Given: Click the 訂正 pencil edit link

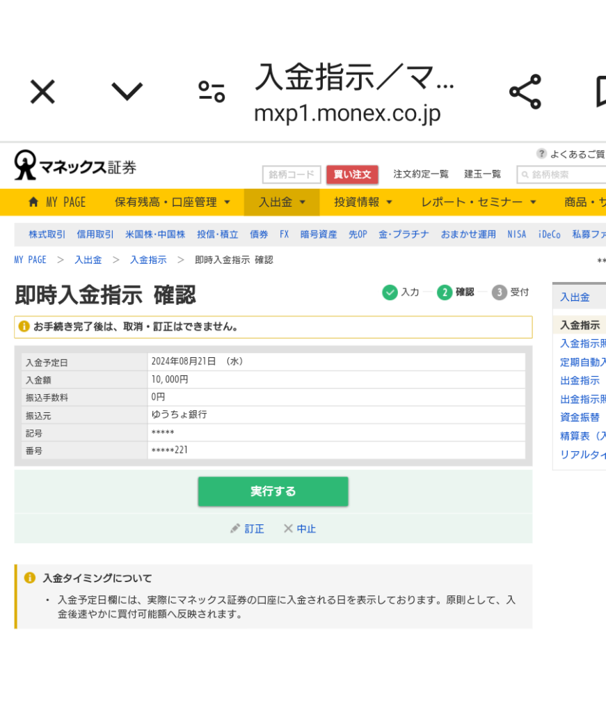Looking at the screenshot, I should [248, 528].
